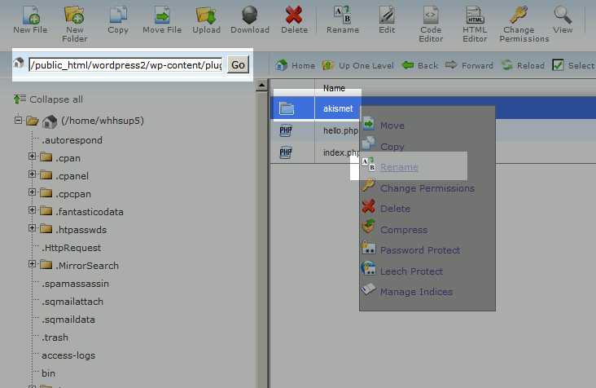
Task: Expand the .MirrorSearch folder node
Action: tap(33, 266)
